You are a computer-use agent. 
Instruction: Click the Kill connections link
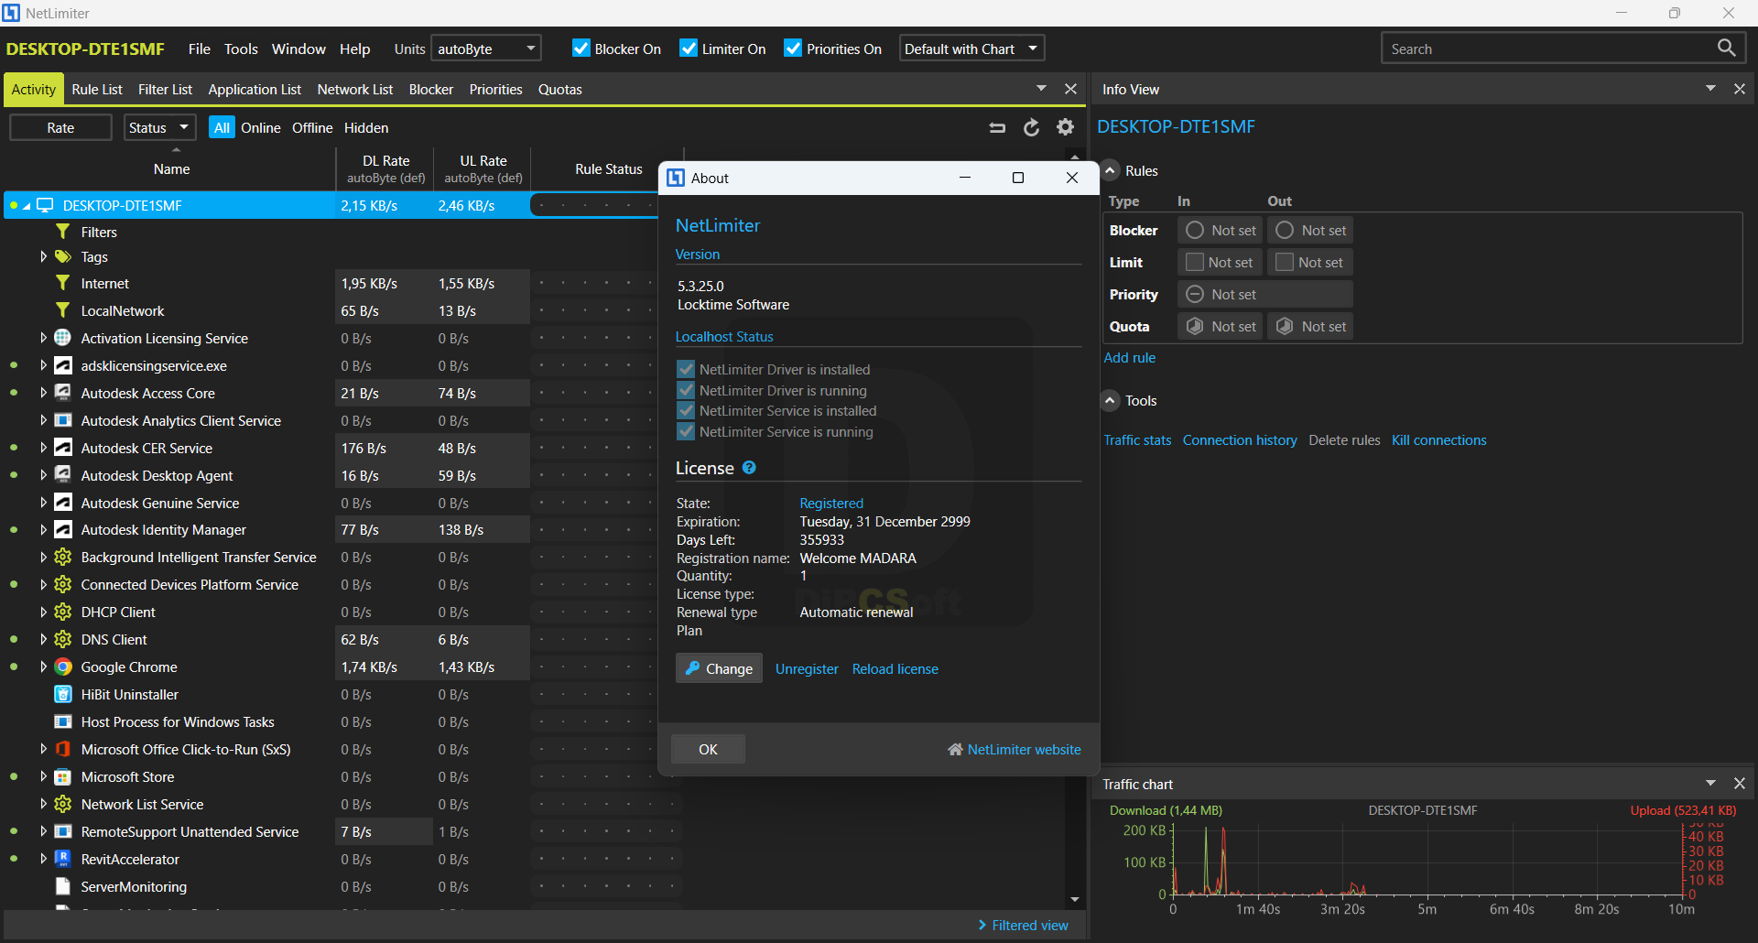[1439, 439]
